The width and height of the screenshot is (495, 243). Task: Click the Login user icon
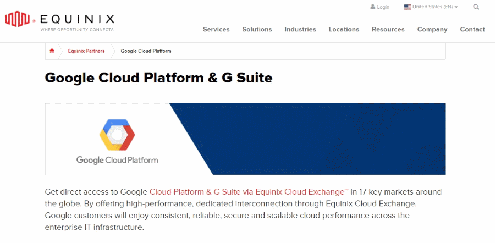tap(373, 7)
